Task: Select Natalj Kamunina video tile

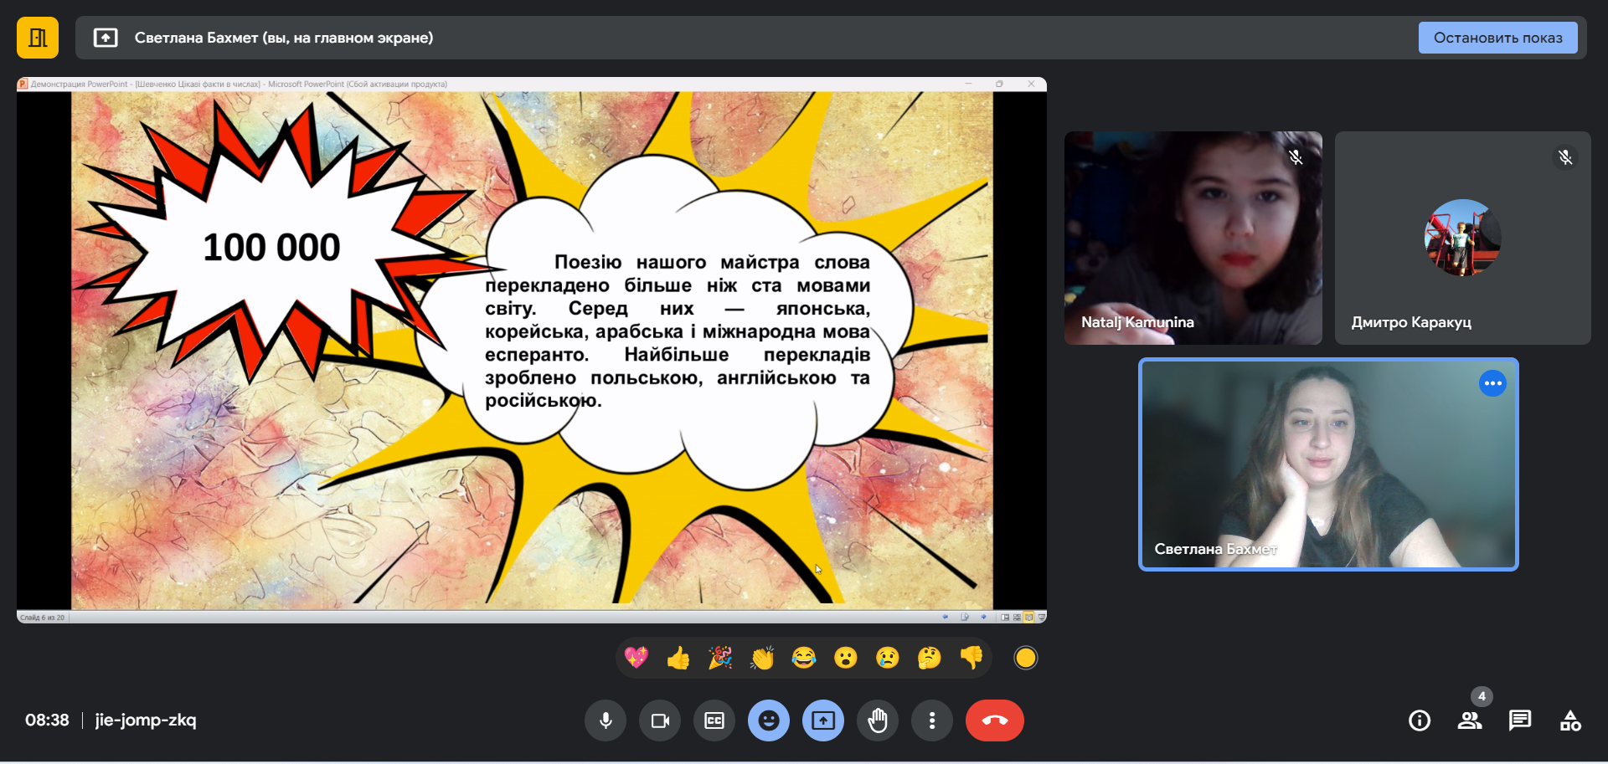Action: [1193, 238]
